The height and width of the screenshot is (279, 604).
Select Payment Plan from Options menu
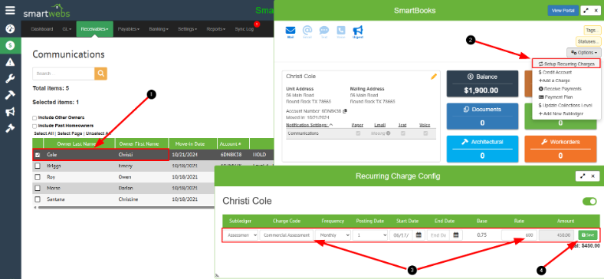[555, 97]
